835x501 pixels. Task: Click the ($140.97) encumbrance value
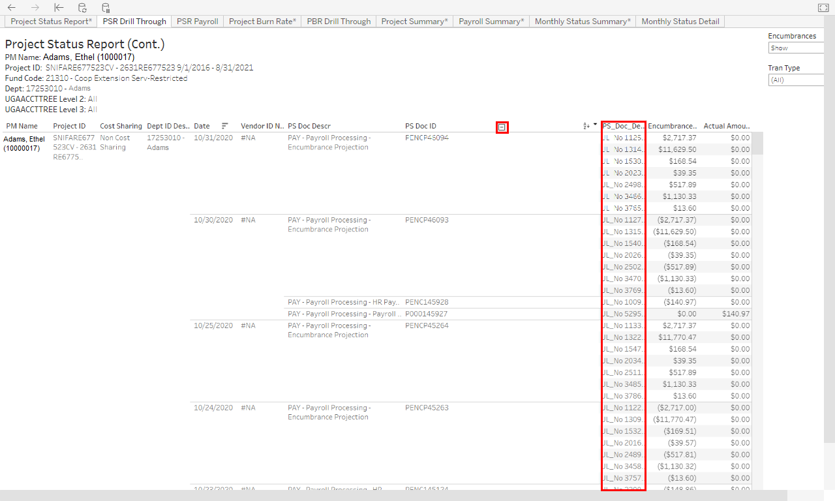pos(680,302)
